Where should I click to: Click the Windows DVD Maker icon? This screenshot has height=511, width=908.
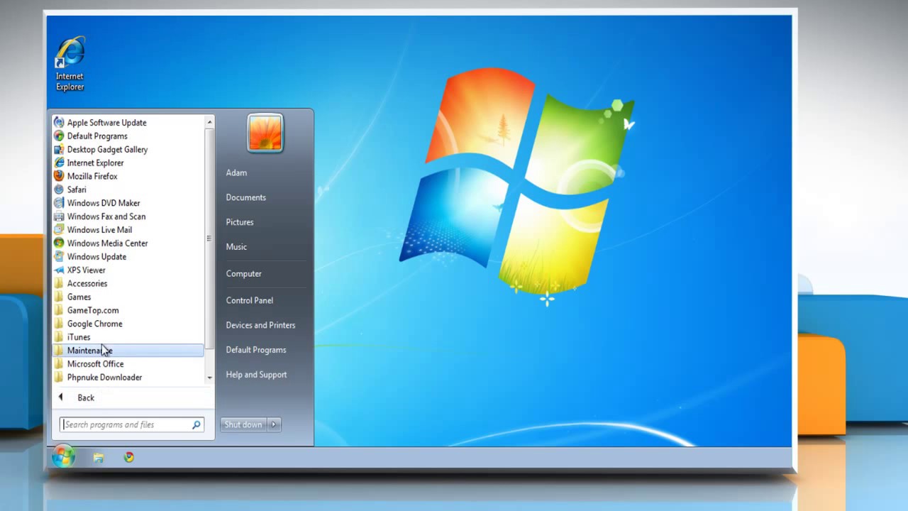[x=59, y=204]
